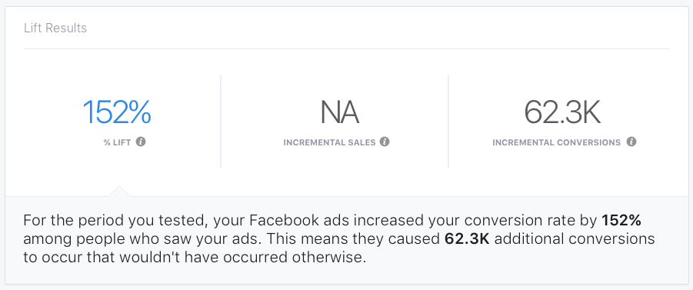Click the Lift Results panel heading

click(55, 28)
